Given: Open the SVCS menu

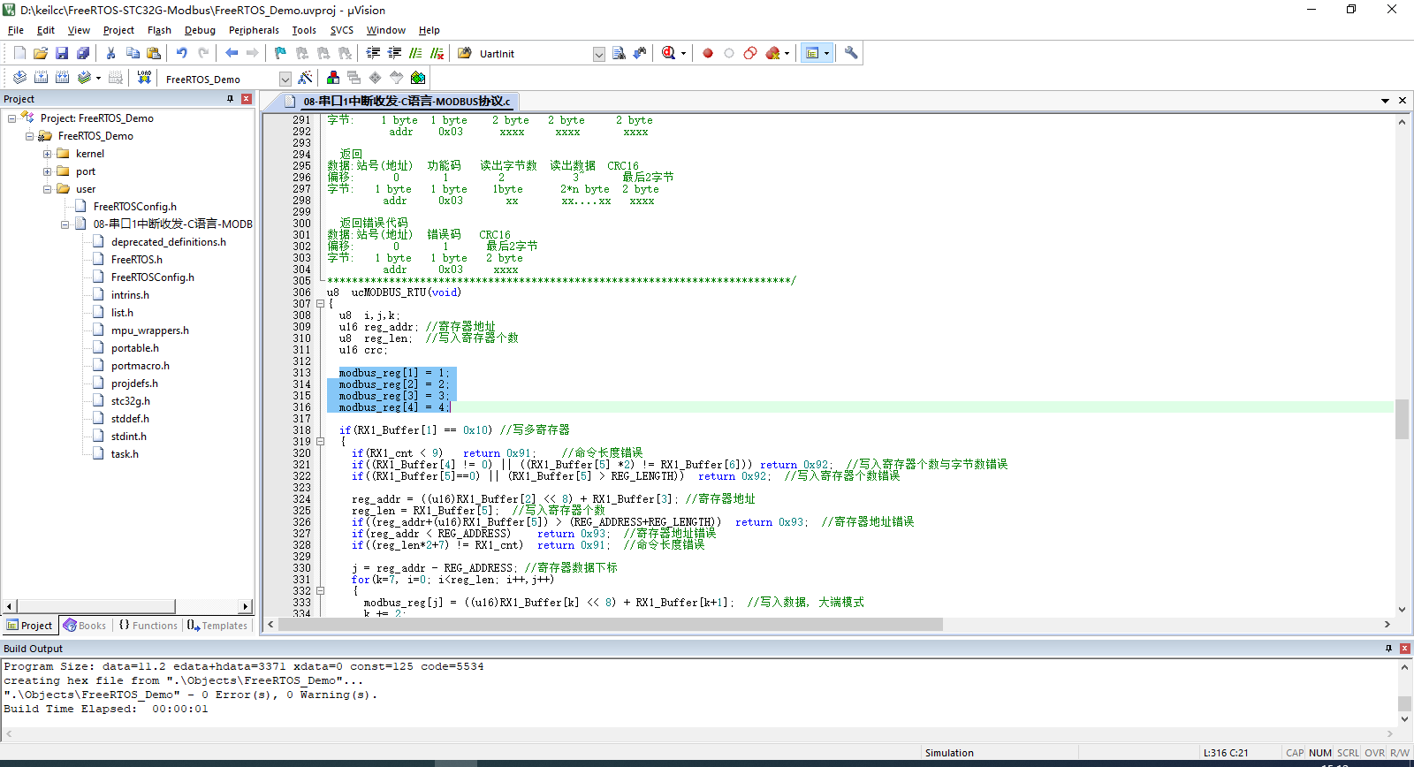Looking at the screenshot, I should (x=342, y=30).
